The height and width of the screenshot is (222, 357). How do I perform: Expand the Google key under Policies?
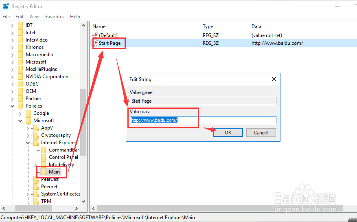pyautogui.click(x=20, y=114)
